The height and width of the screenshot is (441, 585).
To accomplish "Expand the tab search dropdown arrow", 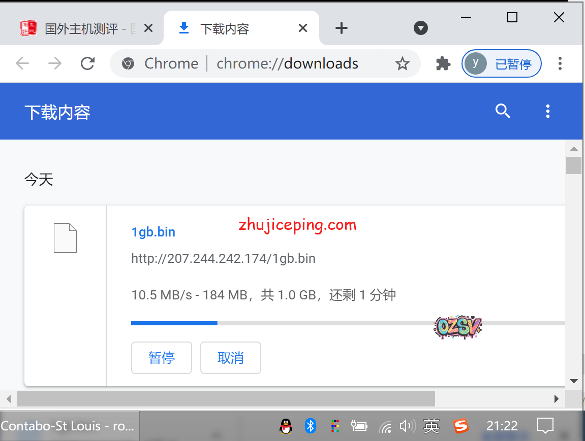I will tap(420, 28).
